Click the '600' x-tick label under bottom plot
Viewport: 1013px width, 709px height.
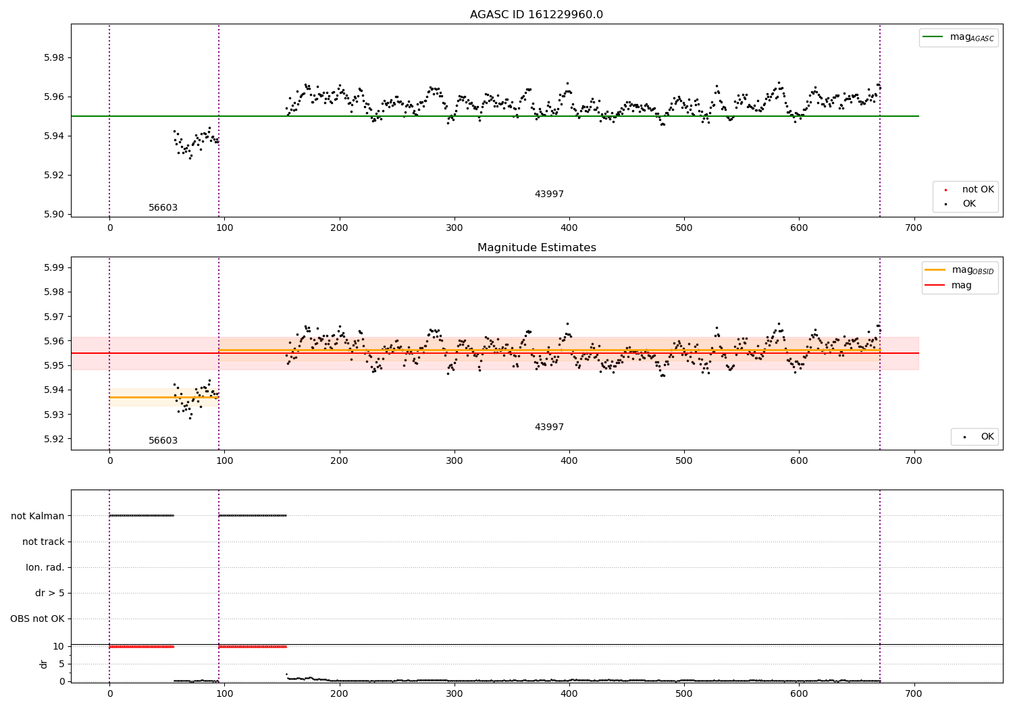click(798, 693)
